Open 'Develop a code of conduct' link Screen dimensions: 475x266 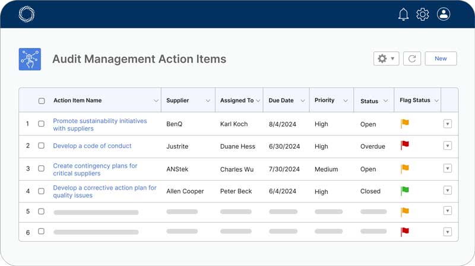[92, 146]
